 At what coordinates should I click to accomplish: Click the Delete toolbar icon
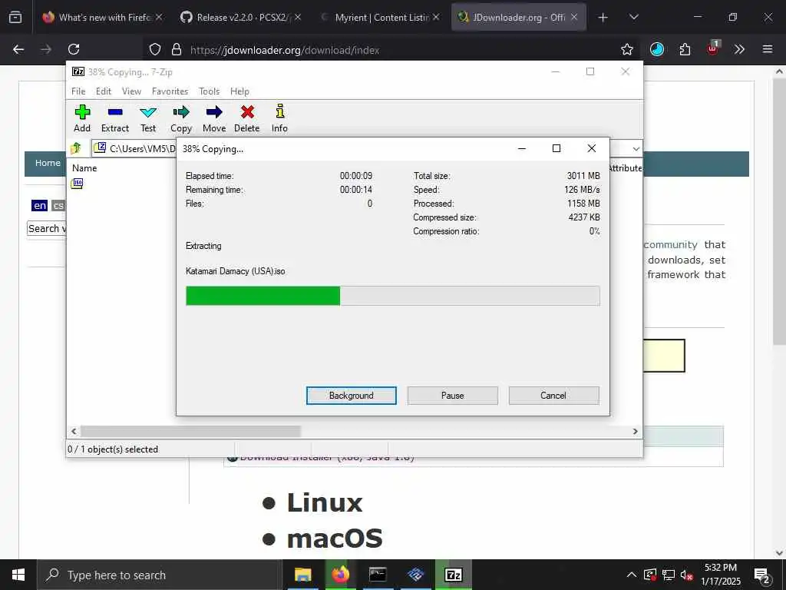[247, 118]
